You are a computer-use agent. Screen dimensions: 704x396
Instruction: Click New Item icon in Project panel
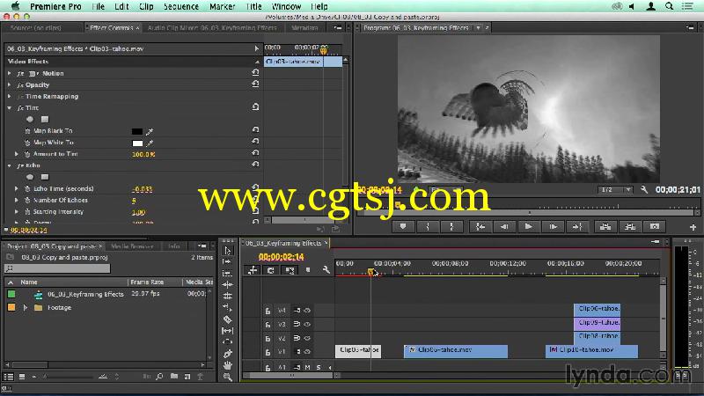[187, 377]
